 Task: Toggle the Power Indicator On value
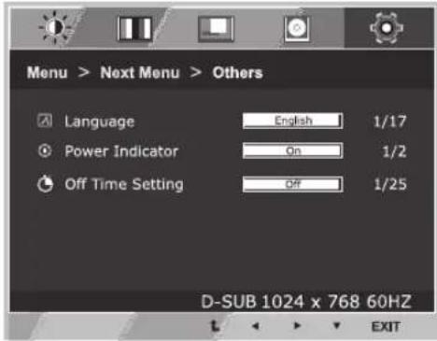292,150
